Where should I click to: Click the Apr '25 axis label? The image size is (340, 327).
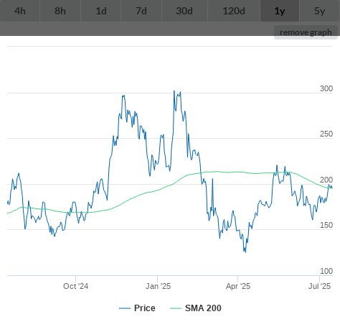coord(238,286)
